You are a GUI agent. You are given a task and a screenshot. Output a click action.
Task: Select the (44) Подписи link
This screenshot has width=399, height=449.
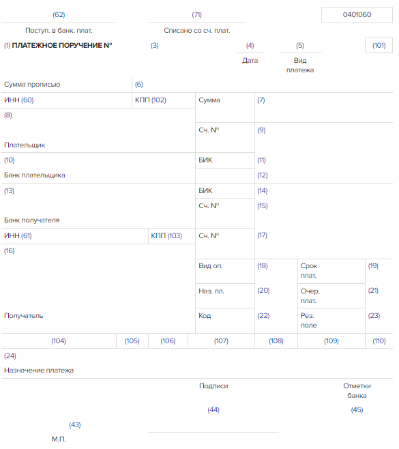[x=213, y=410]
